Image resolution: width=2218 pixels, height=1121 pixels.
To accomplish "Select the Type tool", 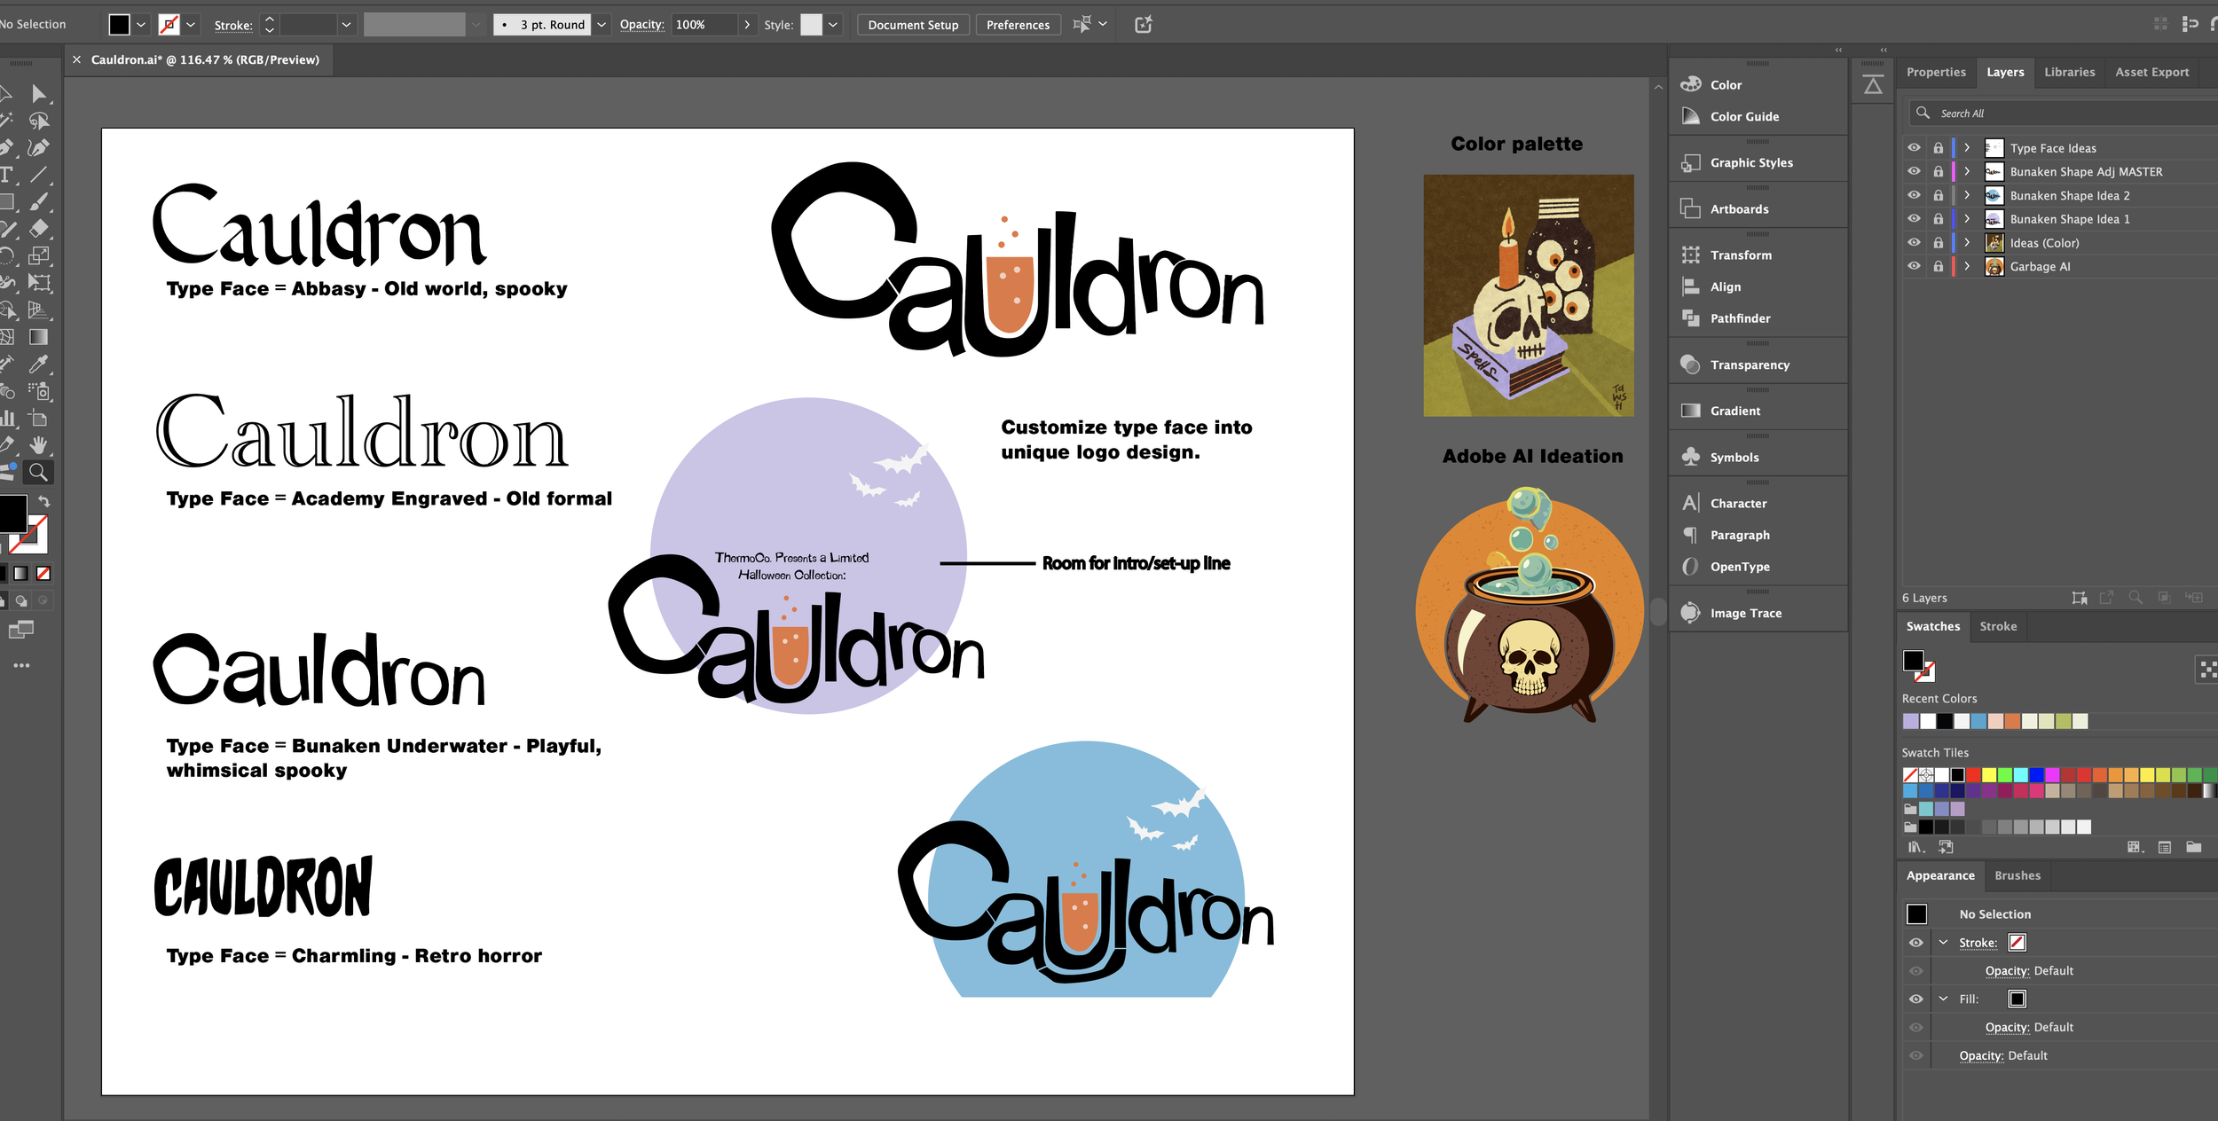I will [6, 175].
